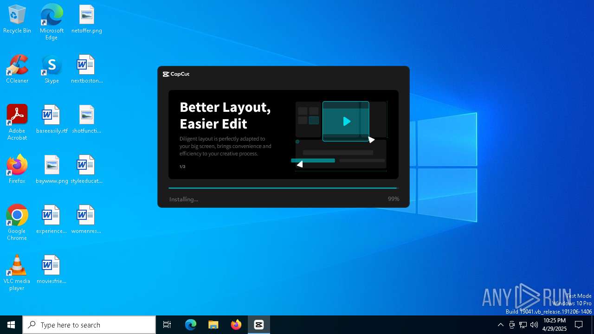This screenshot has height=334, width=594.
Task: Open the notification center
Action: point(579,325)
